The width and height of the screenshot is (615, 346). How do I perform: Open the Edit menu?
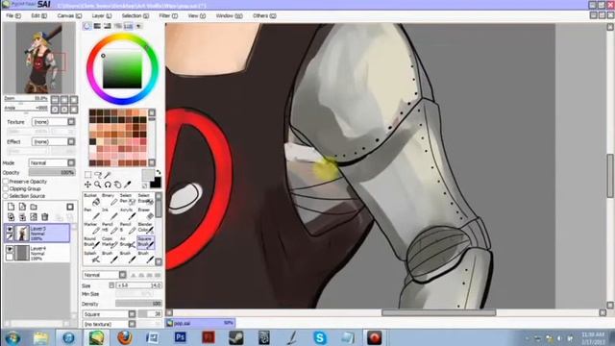point(38,15)
